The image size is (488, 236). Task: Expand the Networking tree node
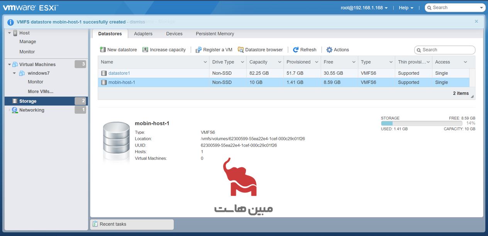click(9, 110)
